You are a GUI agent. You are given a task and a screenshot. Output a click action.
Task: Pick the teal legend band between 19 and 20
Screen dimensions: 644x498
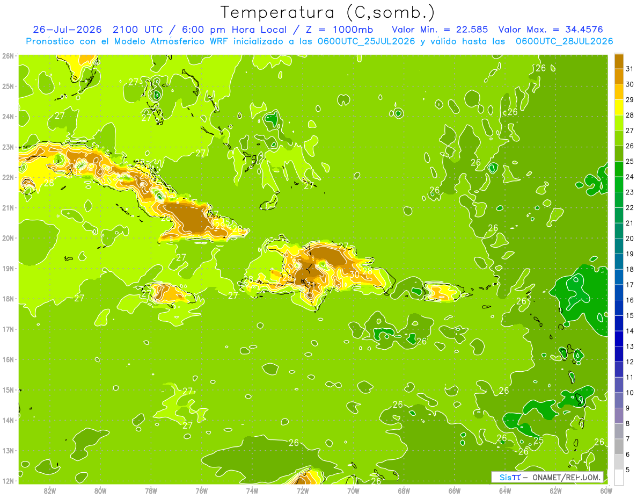pyautogui.click(x=618, y=246)
